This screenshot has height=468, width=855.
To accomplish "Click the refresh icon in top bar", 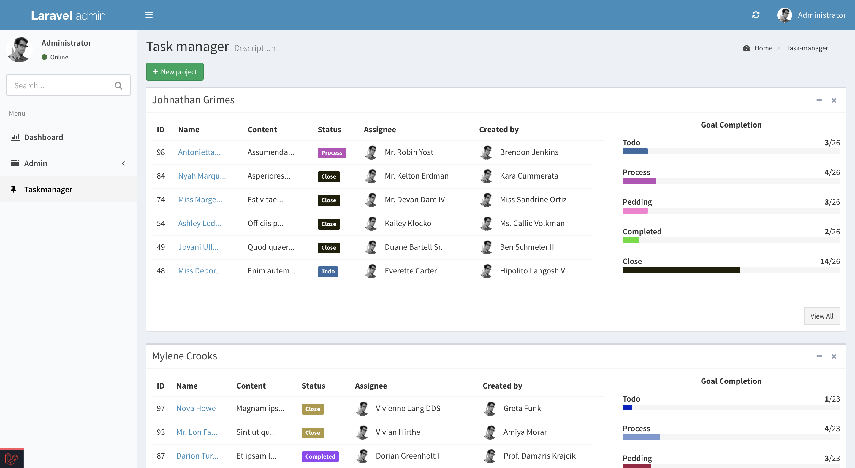I will click(756, 15).
